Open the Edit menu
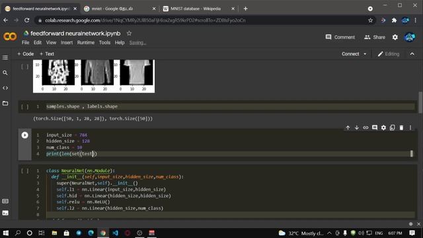Screen dimensions: 423x238 [x=38, y=42]
